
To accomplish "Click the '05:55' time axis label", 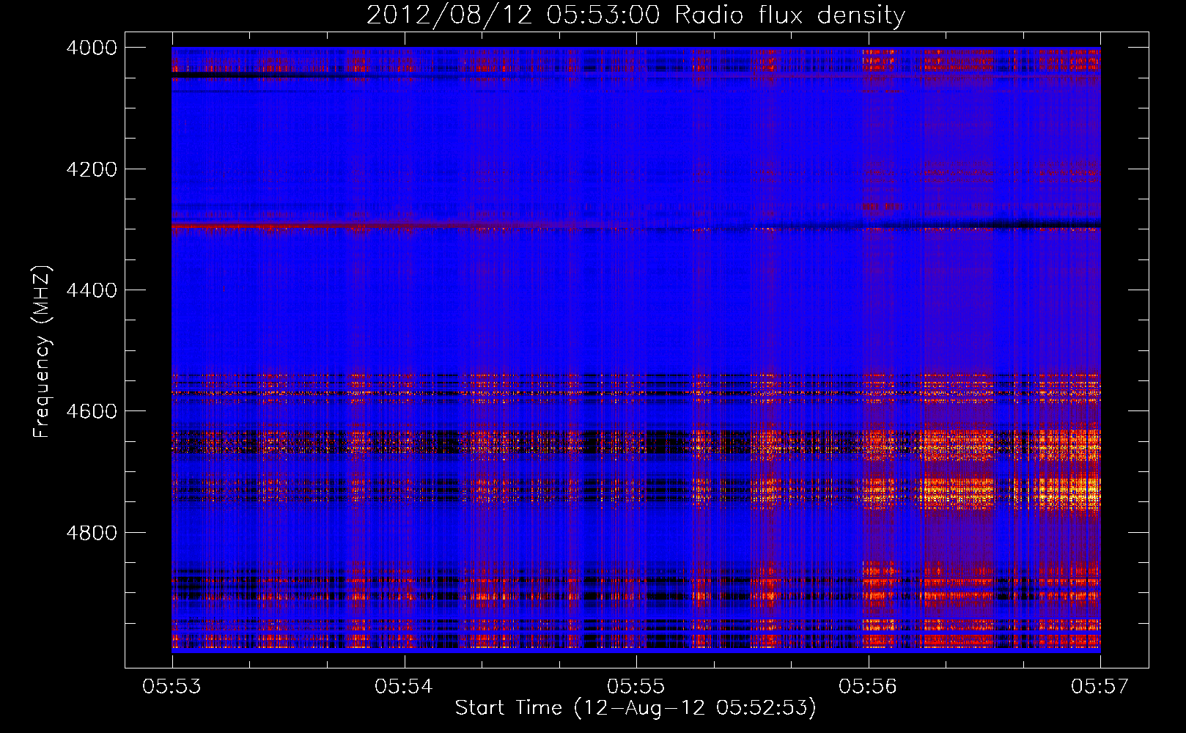I will tap(636, 686).
